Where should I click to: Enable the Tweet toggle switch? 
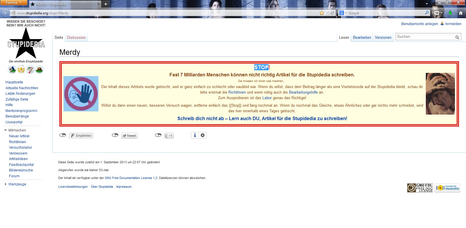pyautogui.click(x=115, y=135)
